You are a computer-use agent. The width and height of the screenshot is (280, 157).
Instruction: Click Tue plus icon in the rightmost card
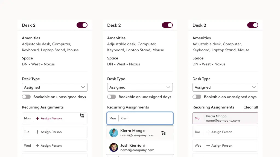pyautogui.click(x=208, y=132)
